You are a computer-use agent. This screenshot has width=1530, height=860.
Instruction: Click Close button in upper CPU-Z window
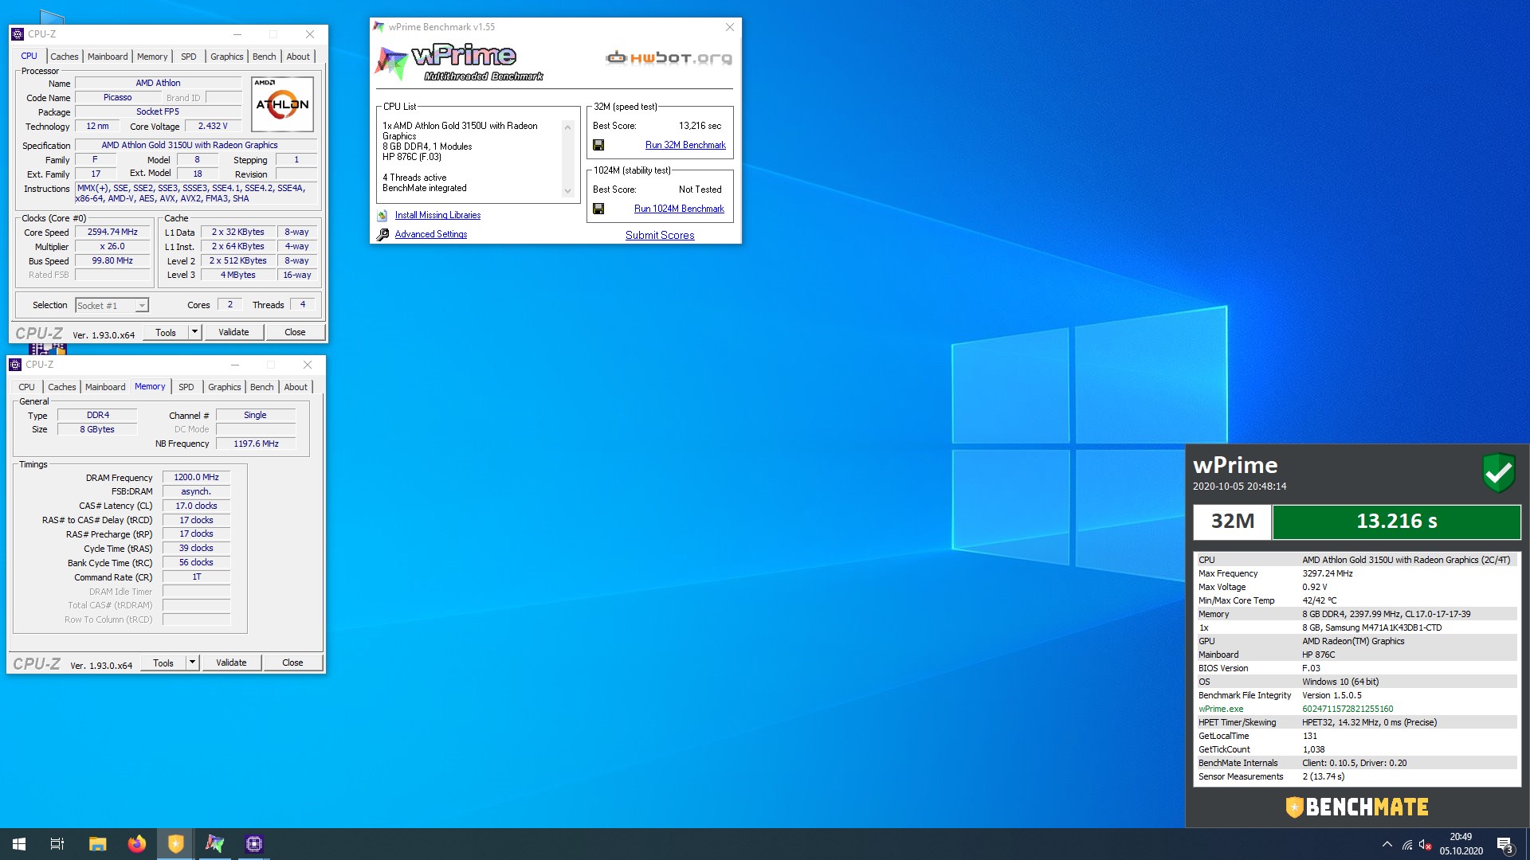coord(295,332)
